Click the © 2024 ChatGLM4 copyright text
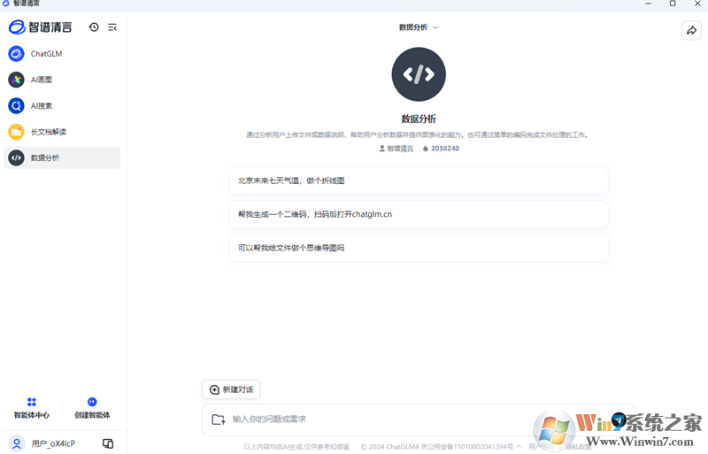 pyautogui.click(x=390, y=447)
